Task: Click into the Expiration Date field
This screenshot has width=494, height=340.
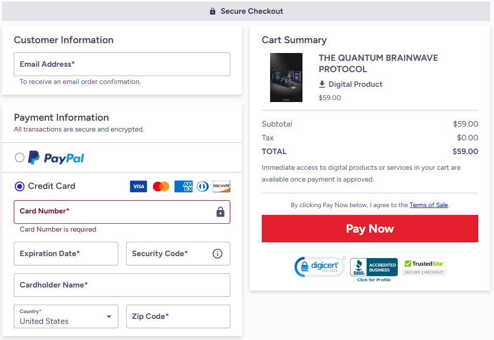Action: (x=66, y=254)
